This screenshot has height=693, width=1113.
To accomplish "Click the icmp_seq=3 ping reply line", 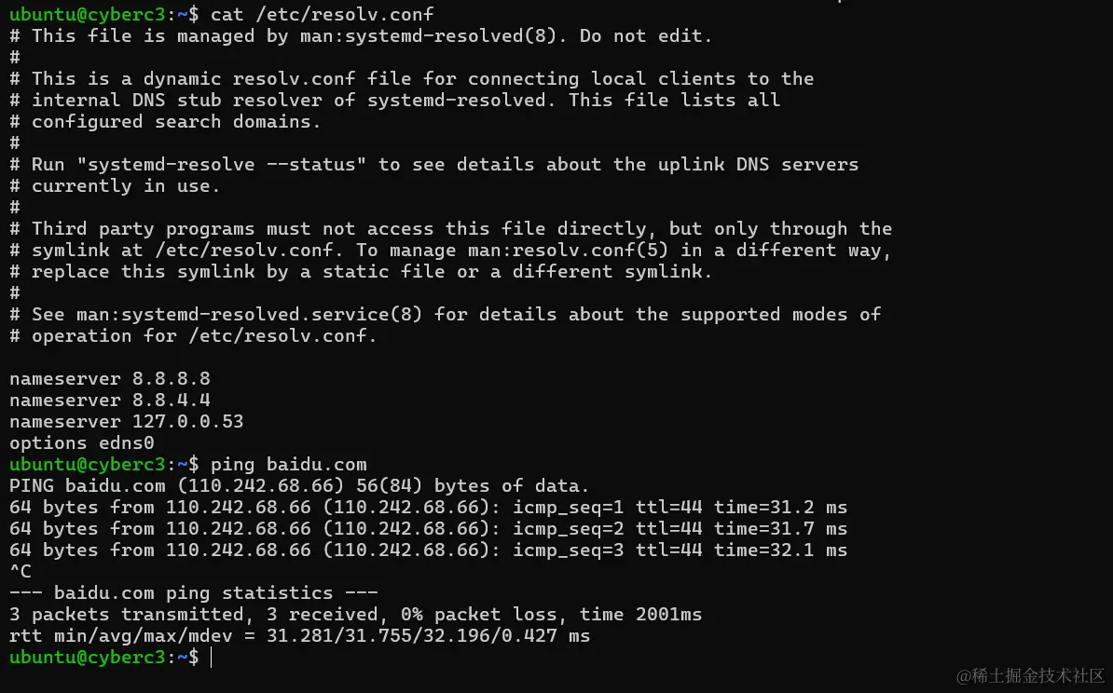I will tap(427, 550).
